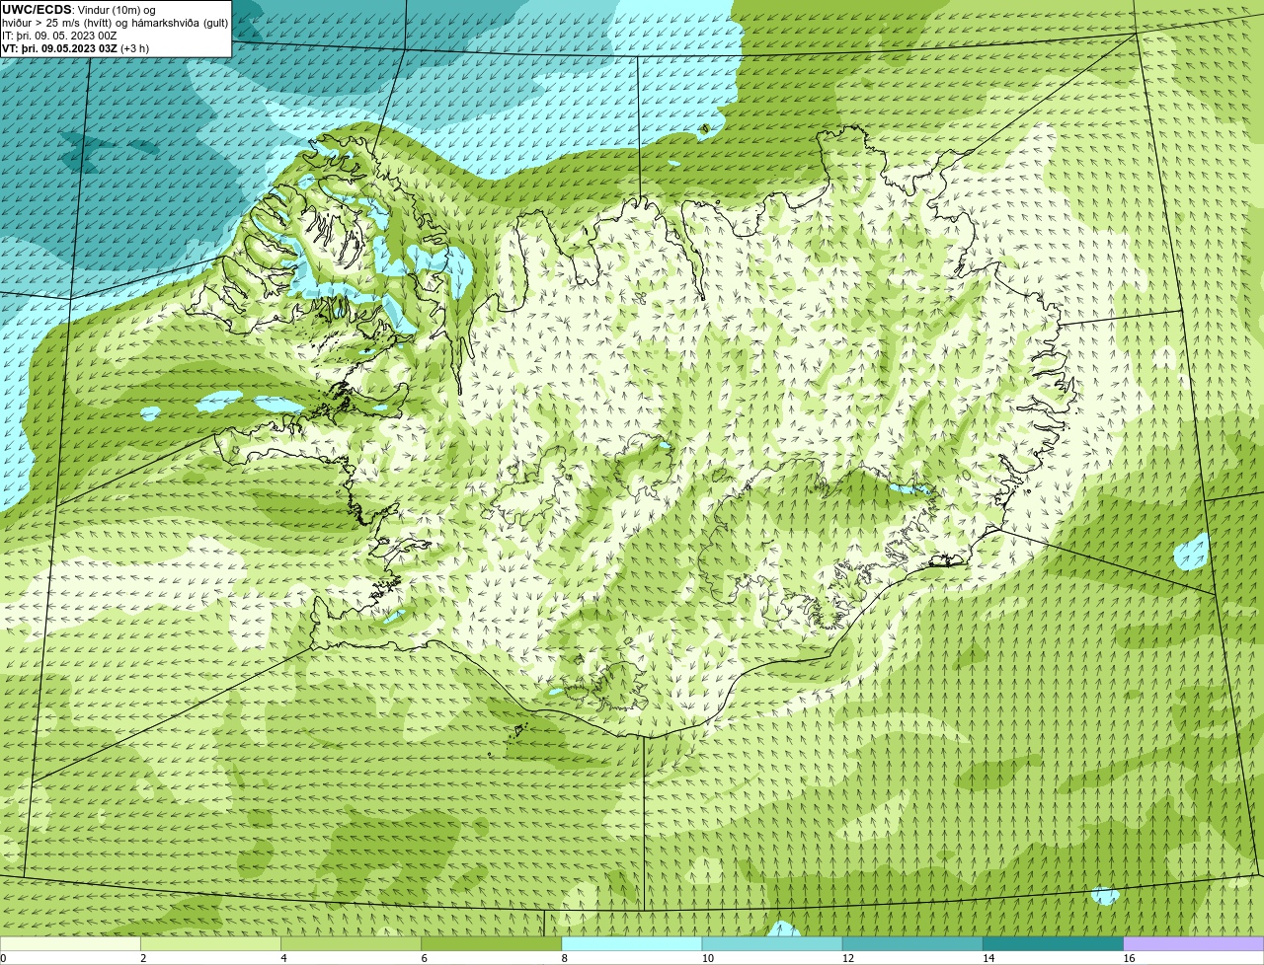Click the 'IT: þri. 09. 05. 2023 00Z' line
Image resolution: width=1264 pixels, height=965 pixels.
coord(59,36)
